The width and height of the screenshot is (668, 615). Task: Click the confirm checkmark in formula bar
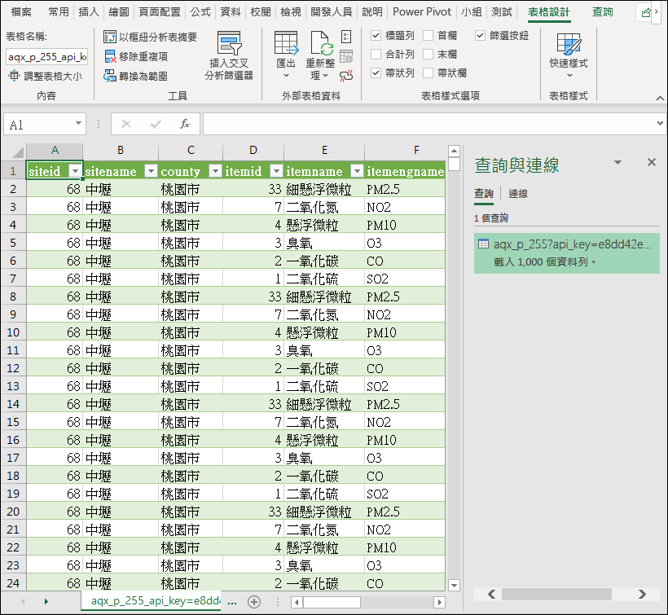[156, 124]
